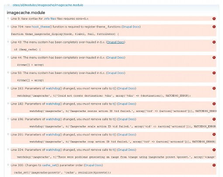Click the red error icon for Line 196

click(x=214, y=119)
